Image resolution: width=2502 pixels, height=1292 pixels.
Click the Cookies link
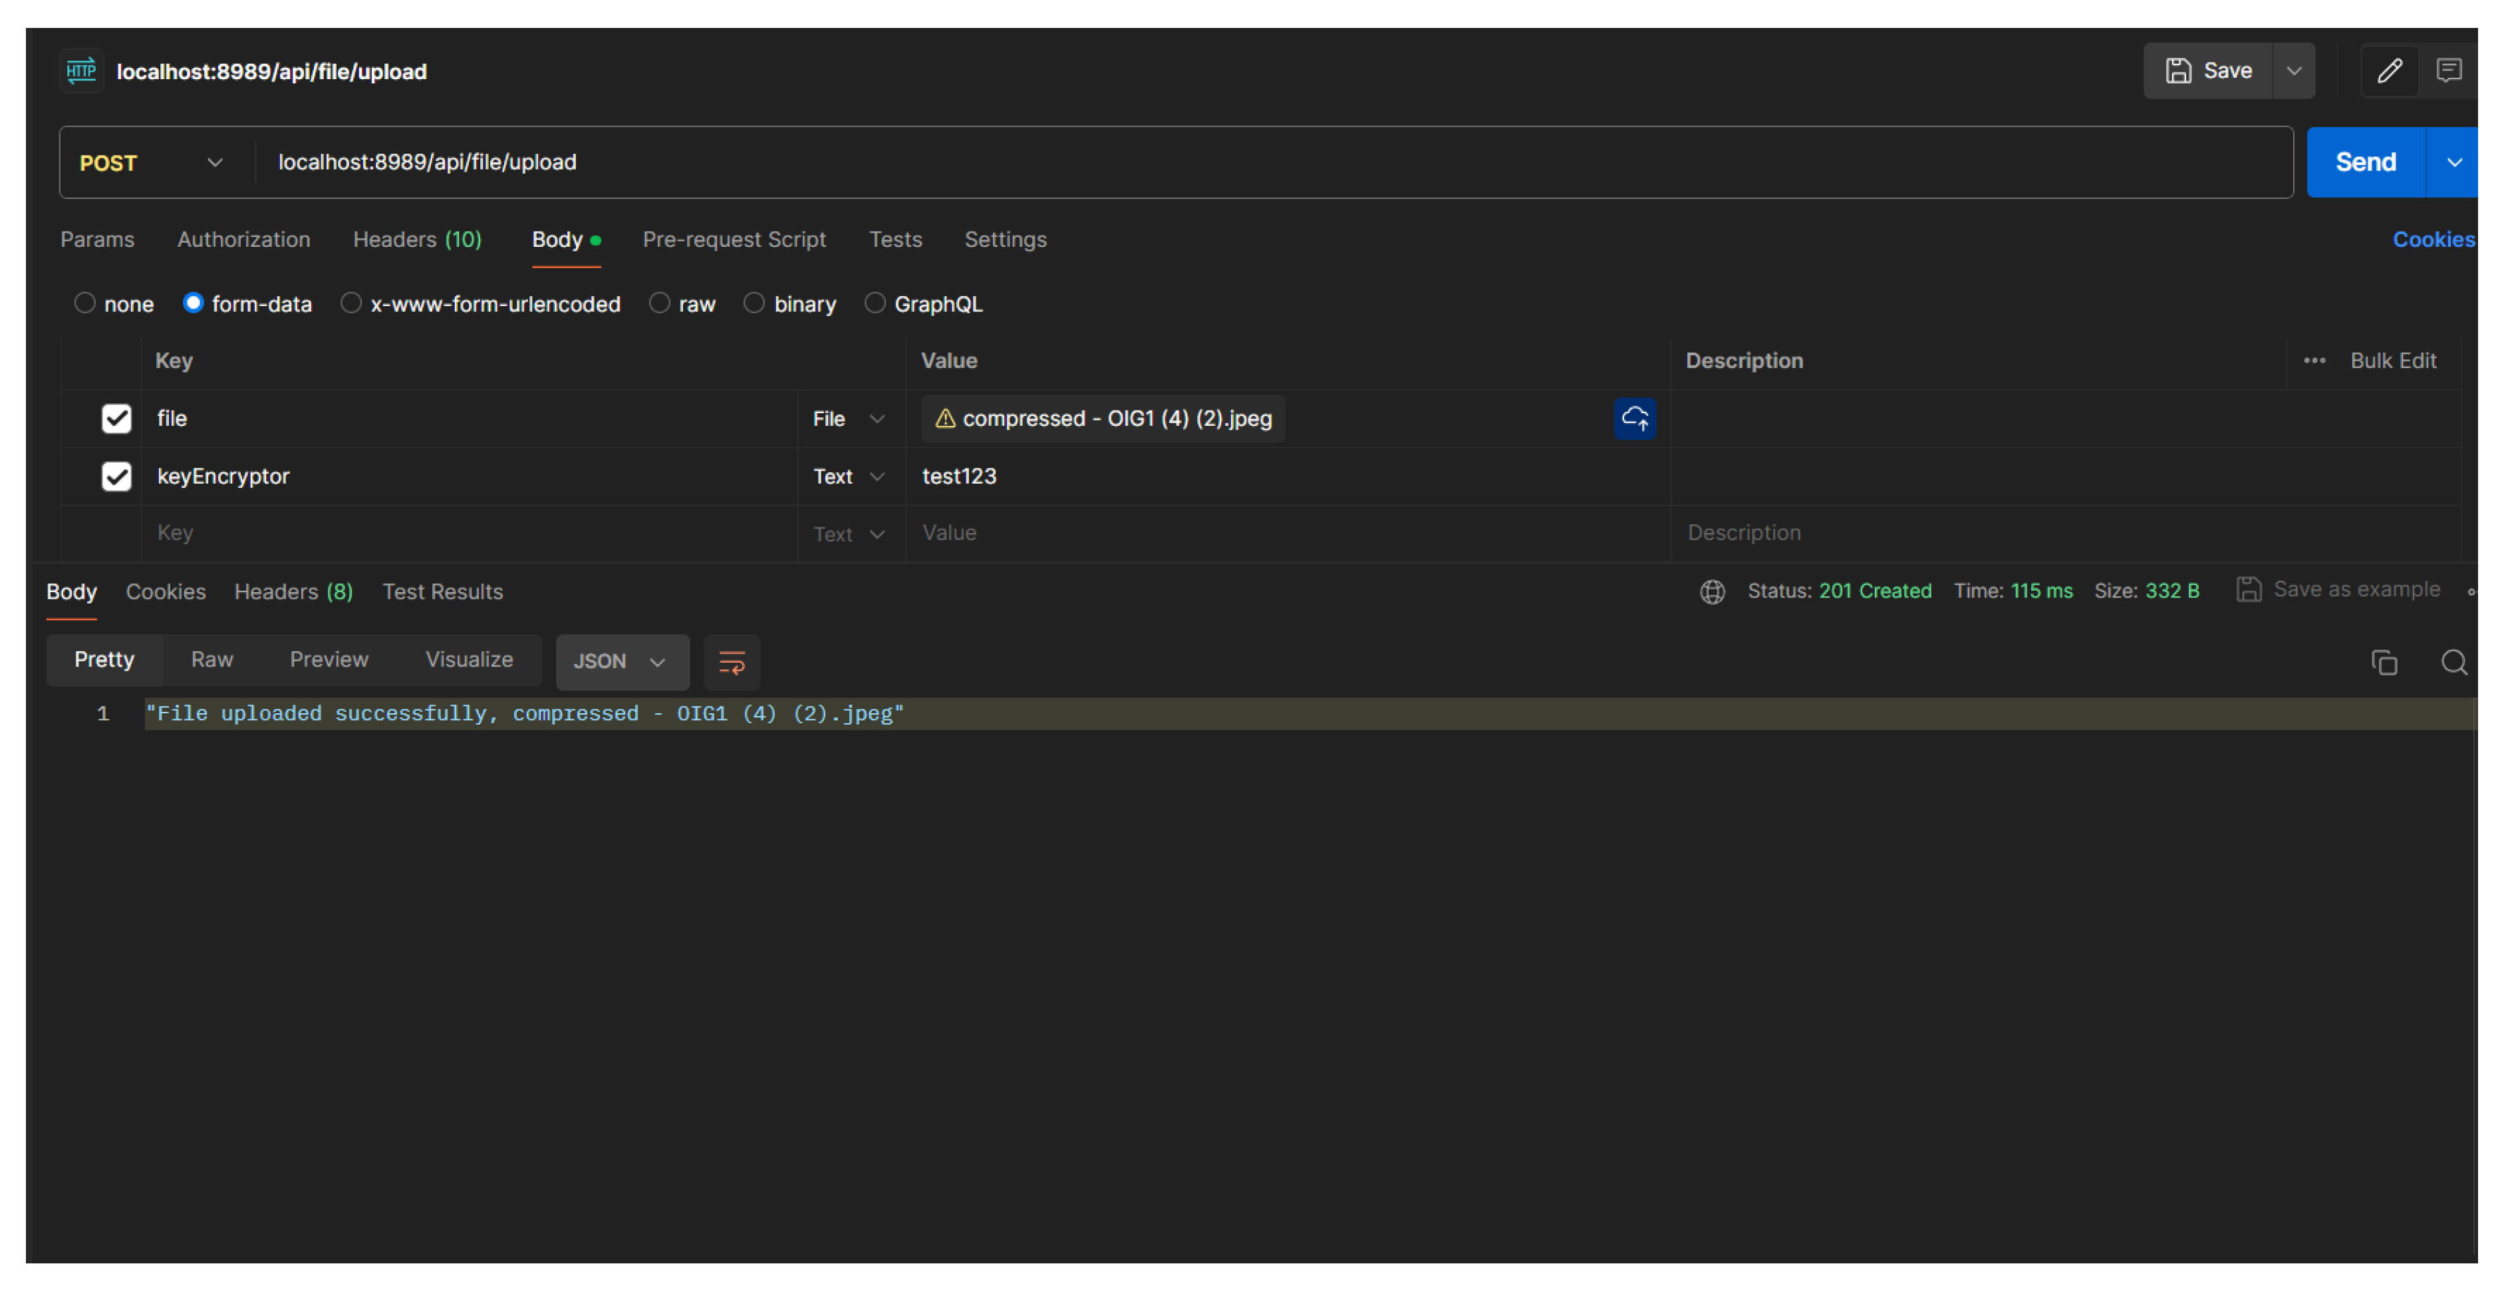[2432, 240]
